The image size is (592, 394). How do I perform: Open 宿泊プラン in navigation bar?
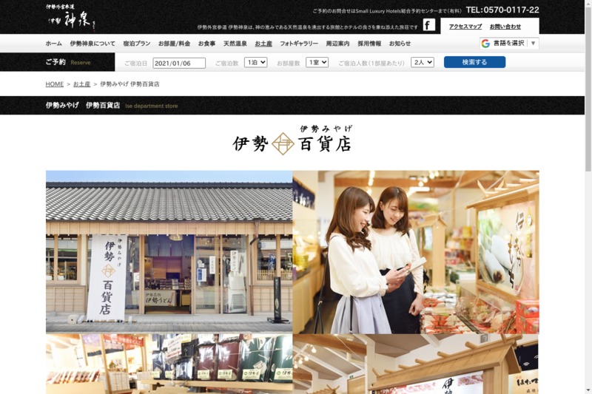136,44
